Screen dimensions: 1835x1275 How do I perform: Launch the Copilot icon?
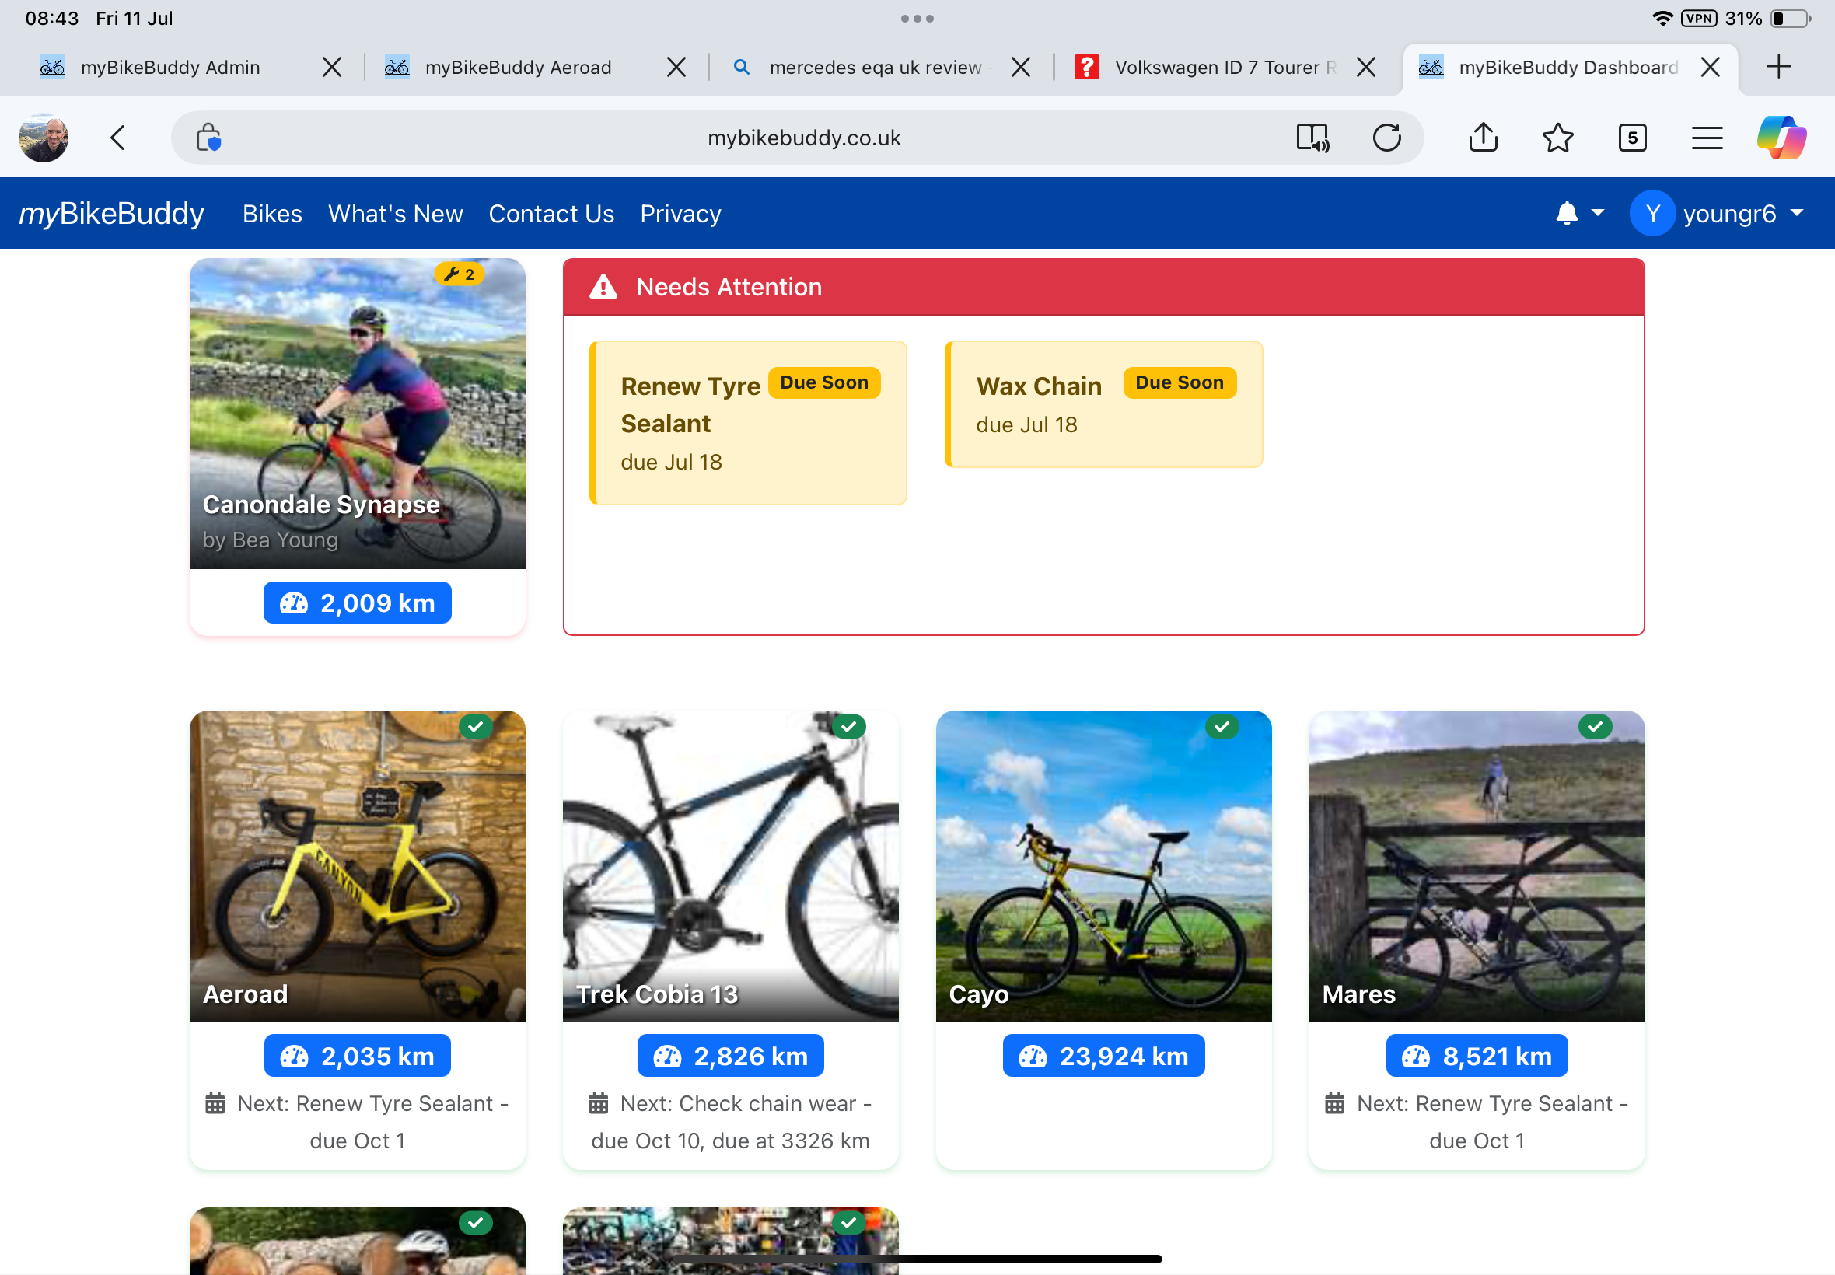[1781, 138]
